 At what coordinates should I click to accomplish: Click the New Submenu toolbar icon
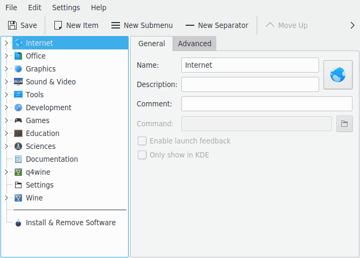tap(116, 25)
